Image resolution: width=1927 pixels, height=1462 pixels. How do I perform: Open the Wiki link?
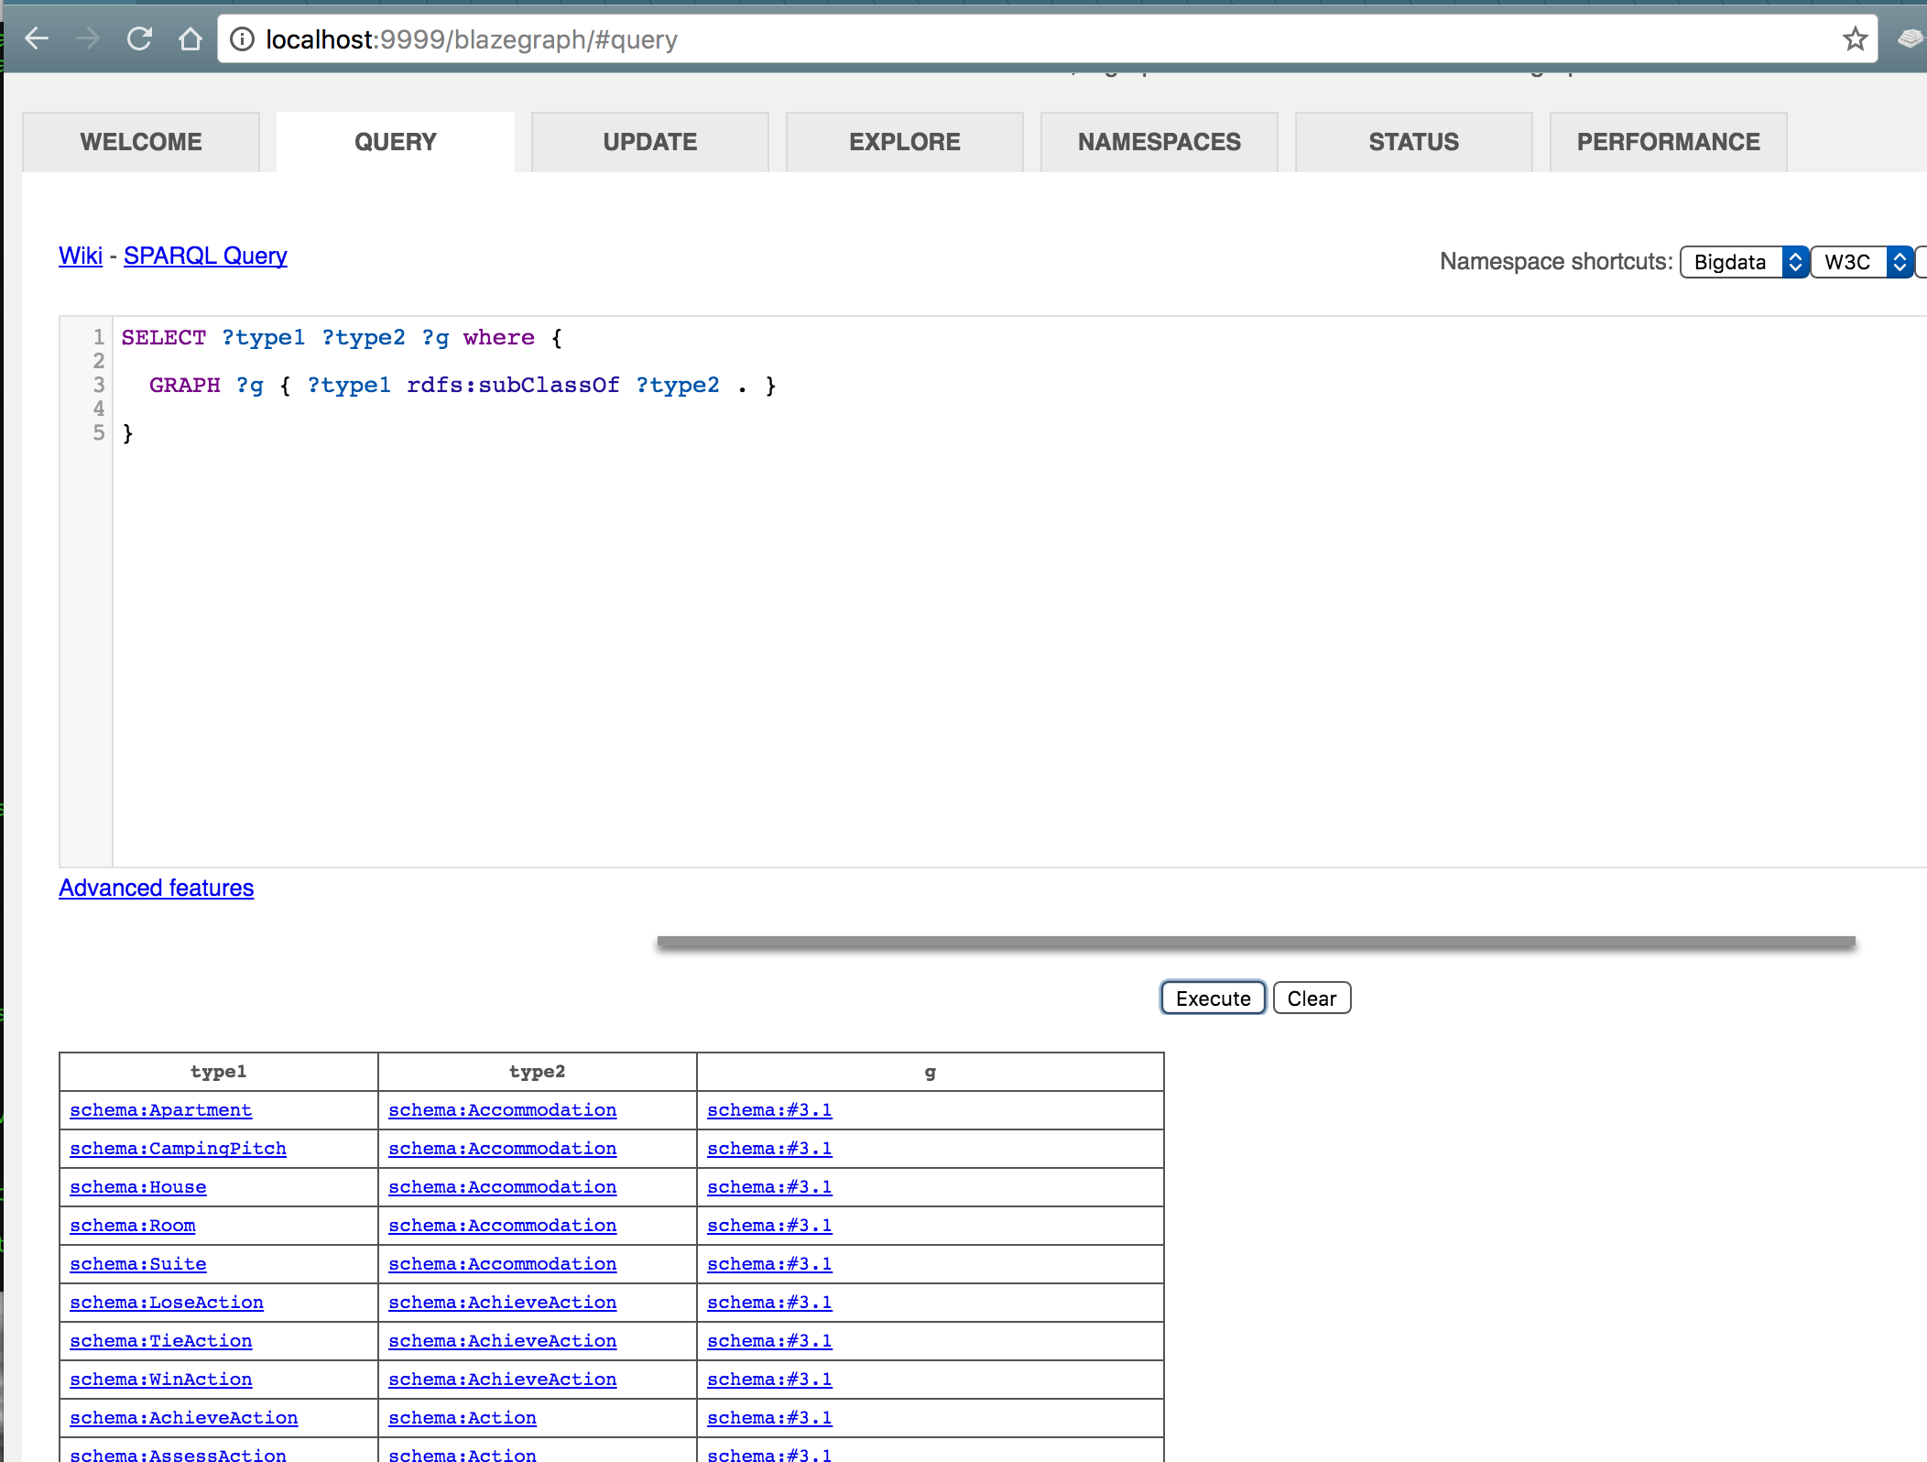(81, 256)
